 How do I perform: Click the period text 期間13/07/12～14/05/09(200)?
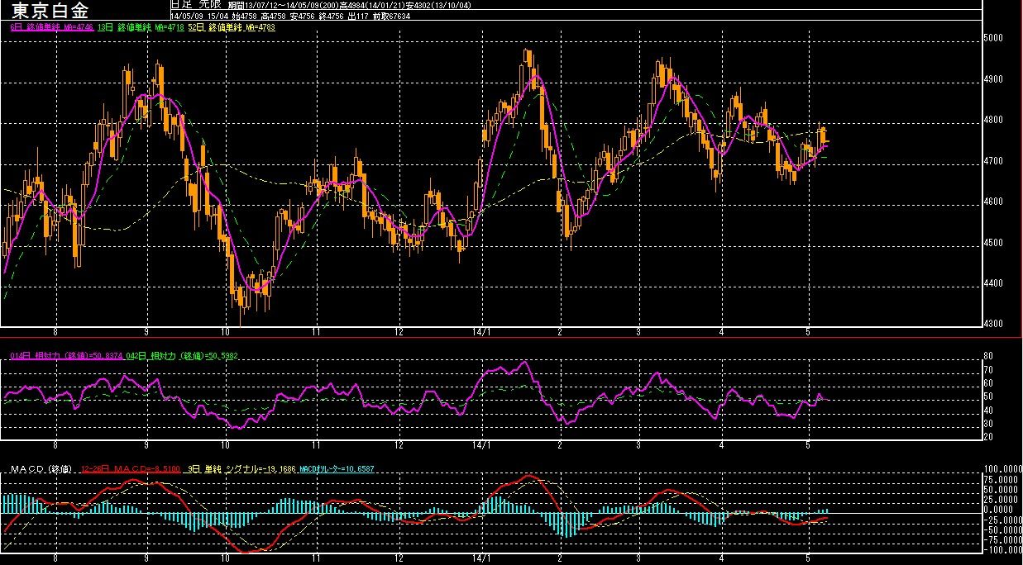pos(282,4)
